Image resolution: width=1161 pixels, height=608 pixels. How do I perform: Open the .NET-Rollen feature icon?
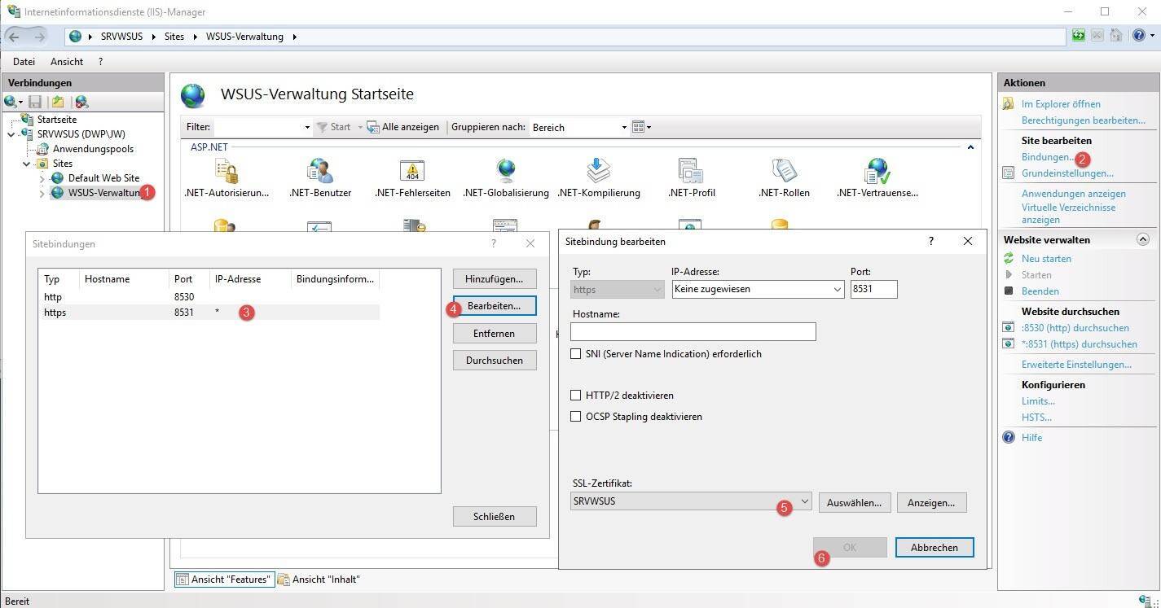(783, 171)
